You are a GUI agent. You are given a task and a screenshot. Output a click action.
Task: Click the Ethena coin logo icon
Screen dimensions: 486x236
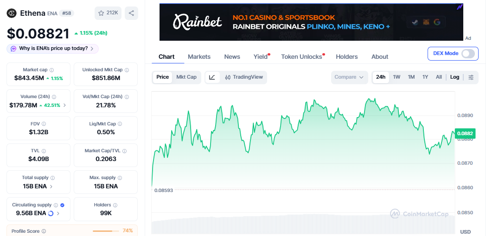[12, 13]
